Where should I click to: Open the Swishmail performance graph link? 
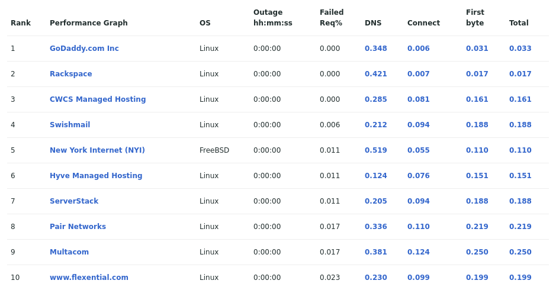[70, 125]
